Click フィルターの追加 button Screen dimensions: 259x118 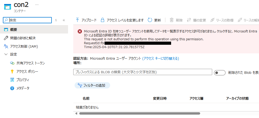point(92,85)
